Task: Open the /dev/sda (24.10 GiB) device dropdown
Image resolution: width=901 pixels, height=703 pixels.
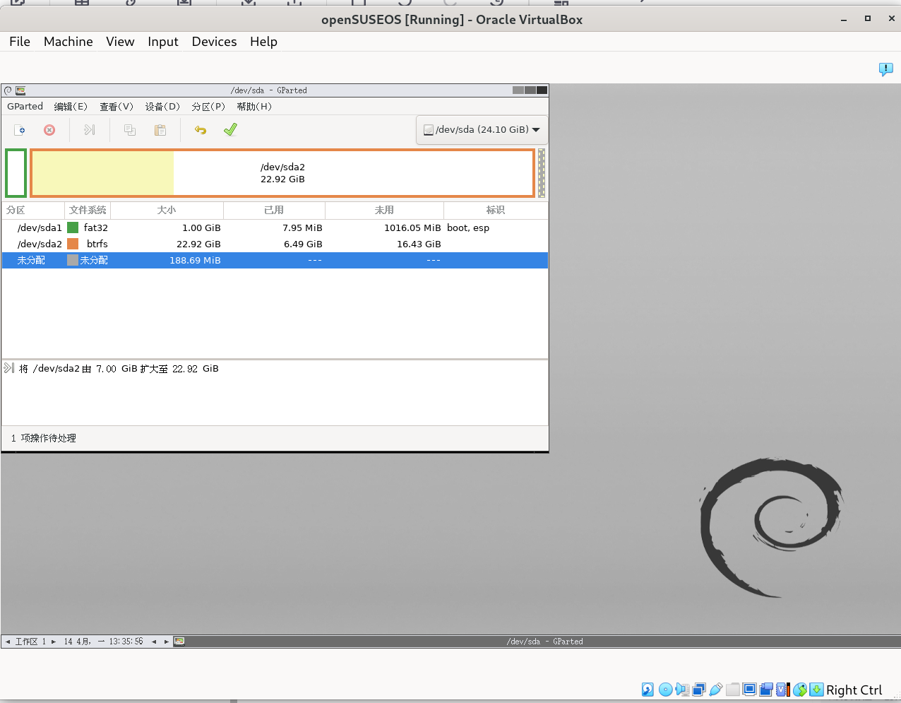Action: click(x=482, y=130)
